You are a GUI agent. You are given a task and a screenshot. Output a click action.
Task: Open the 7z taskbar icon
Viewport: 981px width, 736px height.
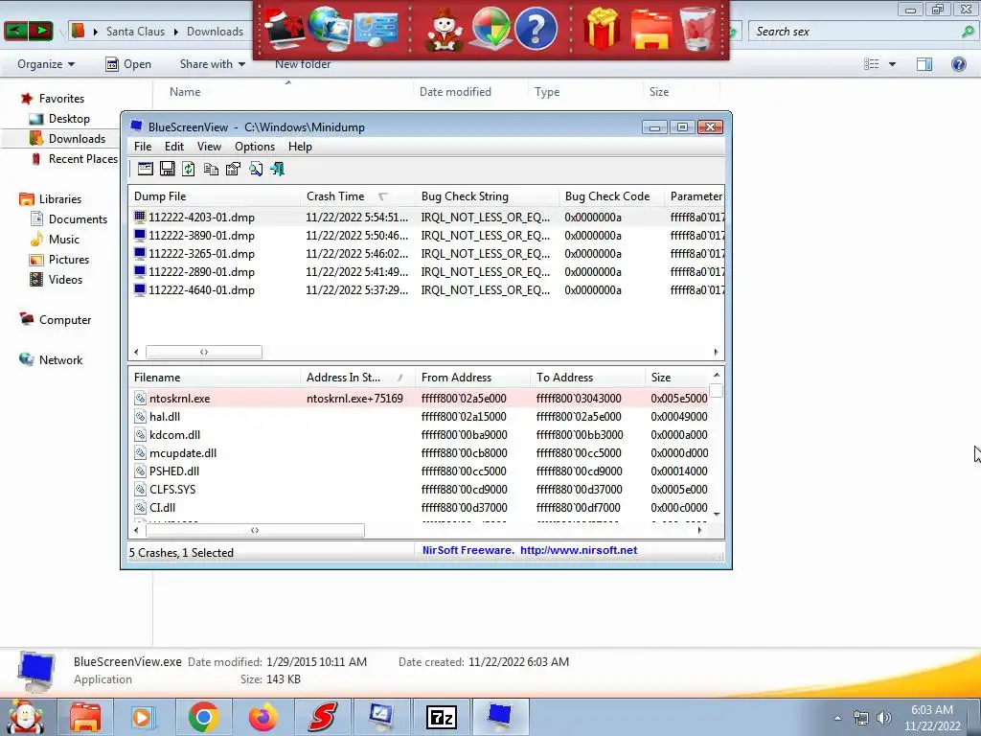pyautogui.click(x=441, y=717)
